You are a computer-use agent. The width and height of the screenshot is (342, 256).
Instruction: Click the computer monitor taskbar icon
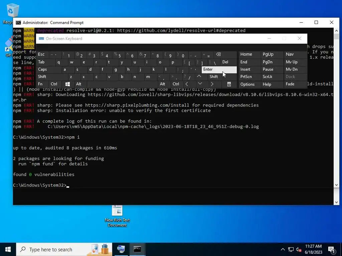click(x=121, y=249)
